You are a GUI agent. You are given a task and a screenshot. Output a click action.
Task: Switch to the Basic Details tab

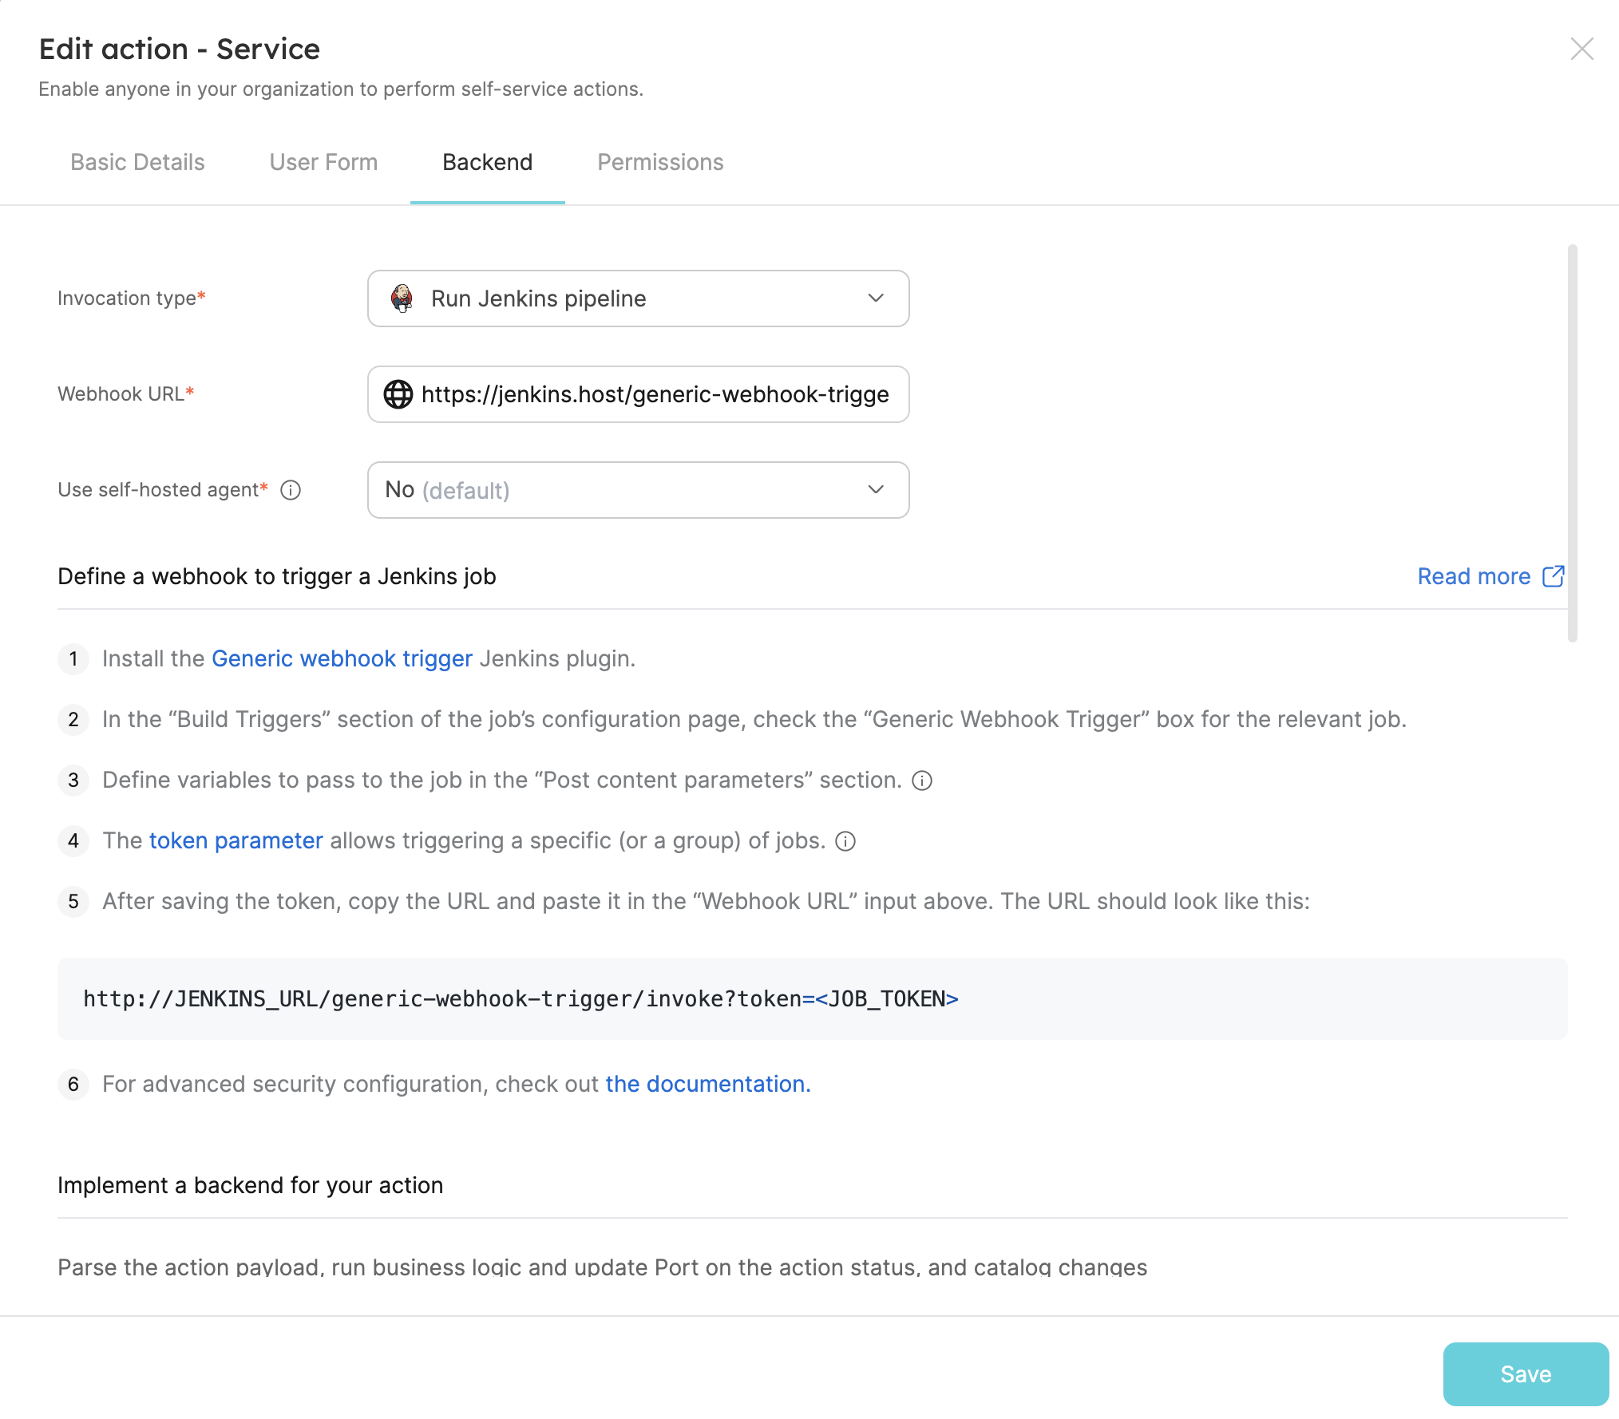[x=137, y=162]
